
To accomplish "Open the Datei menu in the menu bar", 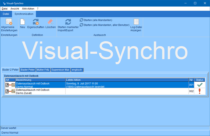I will pyautogui.click(x=5, y=9).
